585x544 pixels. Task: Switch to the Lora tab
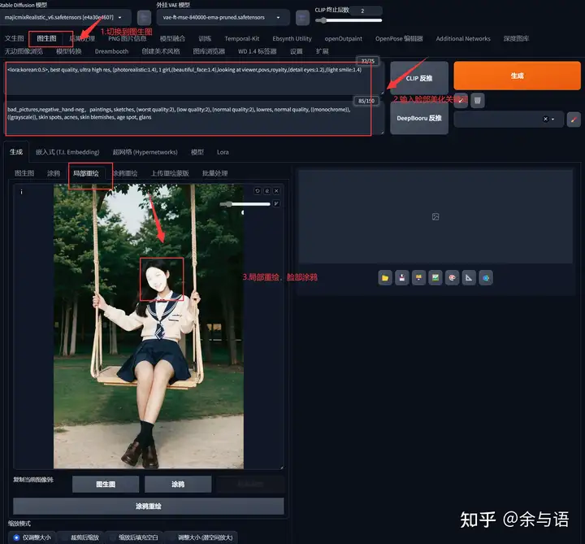223,152
